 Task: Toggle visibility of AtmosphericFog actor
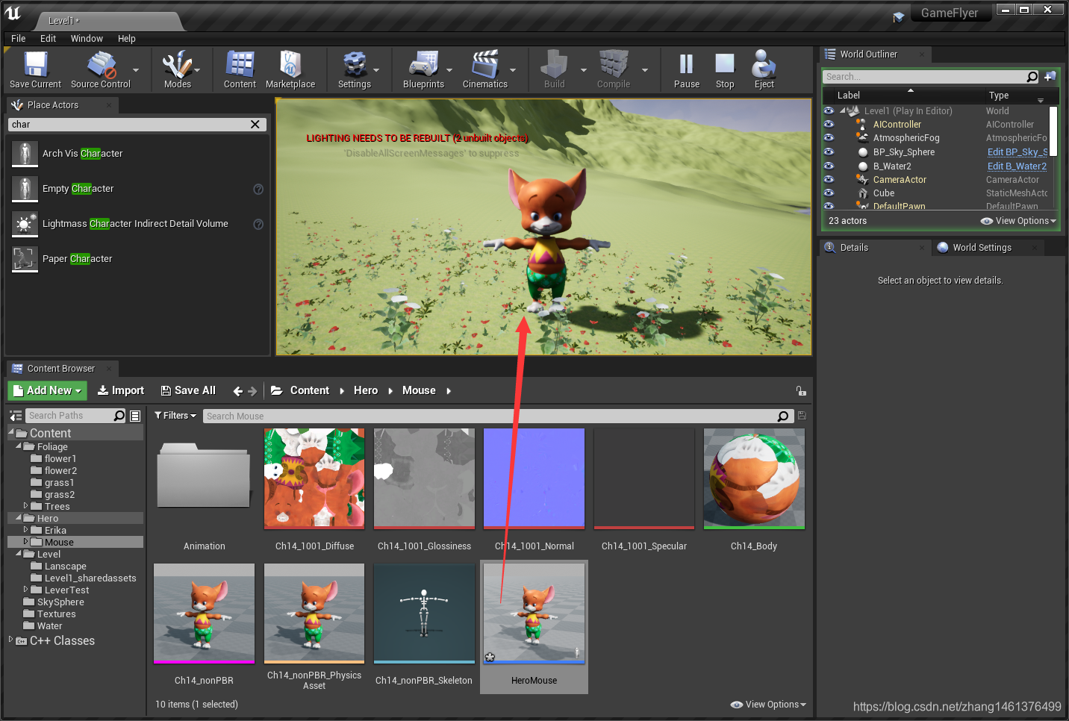tap(829, 138)
